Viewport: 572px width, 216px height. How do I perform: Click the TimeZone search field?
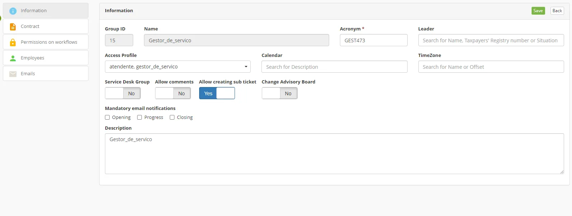491,67
